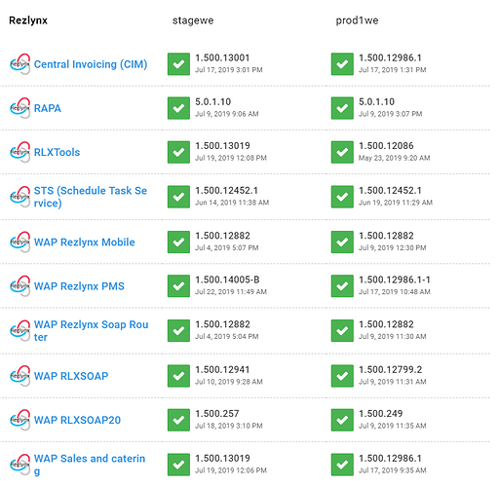Select stagewe release 1.500.13001
This screenshot has height=486, width=499.
coord(222,57)
